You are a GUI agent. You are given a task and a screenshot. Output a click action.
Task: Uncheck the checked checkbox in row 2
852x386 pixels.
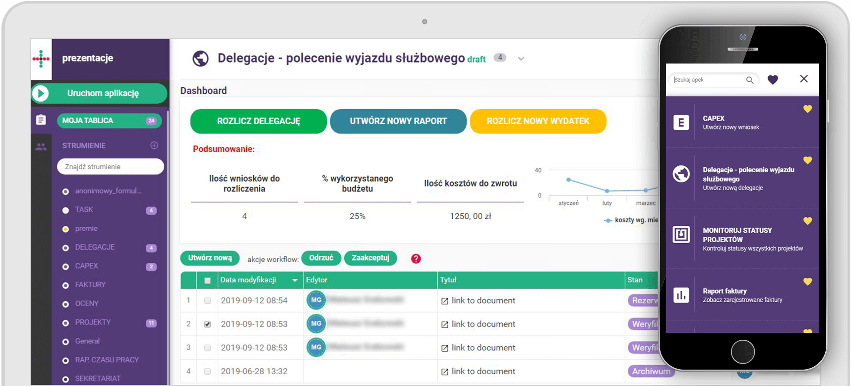tap(207, 324)
